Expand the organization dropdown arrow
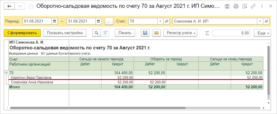Screen dimensions: 277x114 pos(260,21)
